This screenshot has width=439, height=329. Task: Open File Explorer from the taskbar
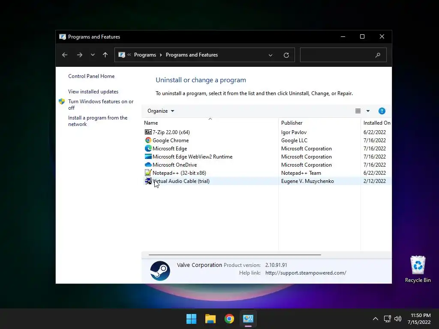pyautogui.click(x=210, y=319)
